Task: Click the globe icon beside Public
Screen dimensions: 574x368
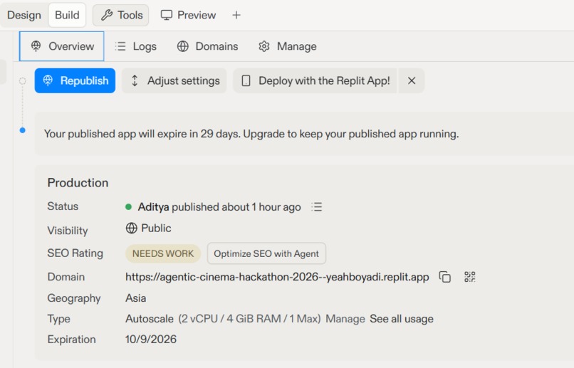Action: click(x=132, y=228)
